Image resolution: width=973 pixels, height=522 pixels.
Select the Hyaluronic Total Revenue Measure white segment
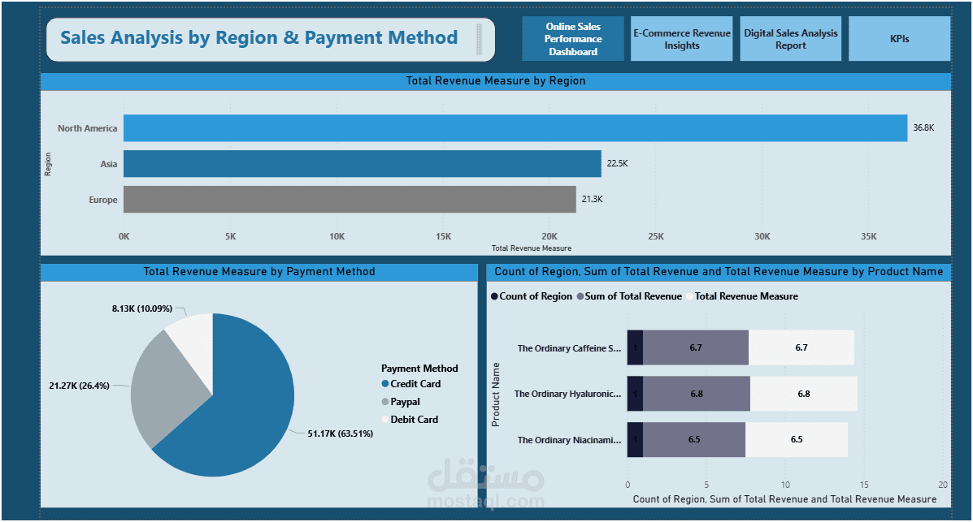click(804, 394)
